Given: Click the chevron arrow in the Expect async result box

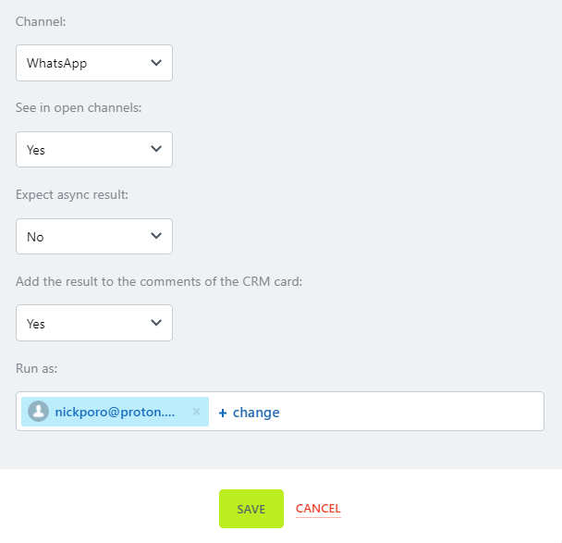Looking at the screenshot, I should click(155, 236).
